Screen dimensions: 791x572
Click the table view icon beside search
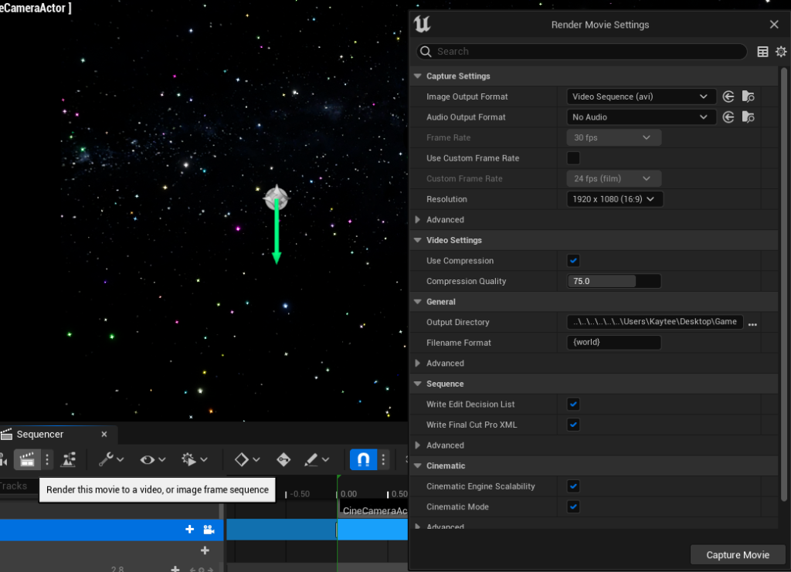pos(762,52)
